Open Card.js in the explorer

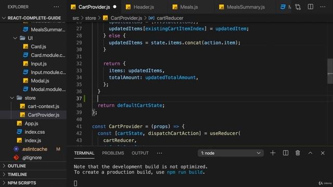(x=38, y=47)
